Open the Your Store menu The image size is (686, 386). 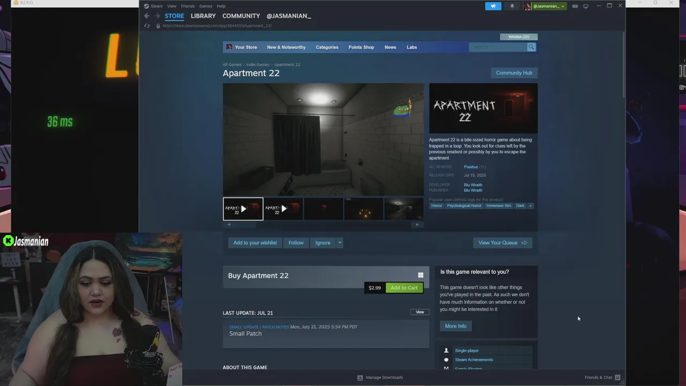245,47
